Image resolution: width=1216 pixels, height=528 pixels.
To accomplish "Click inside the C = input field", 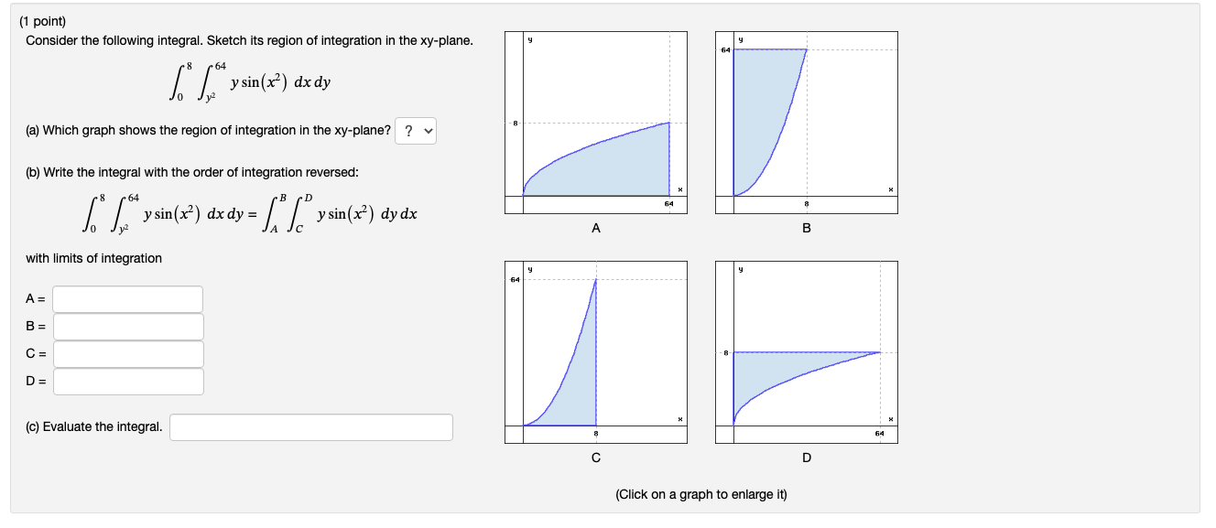I will [x=128, y=354].
